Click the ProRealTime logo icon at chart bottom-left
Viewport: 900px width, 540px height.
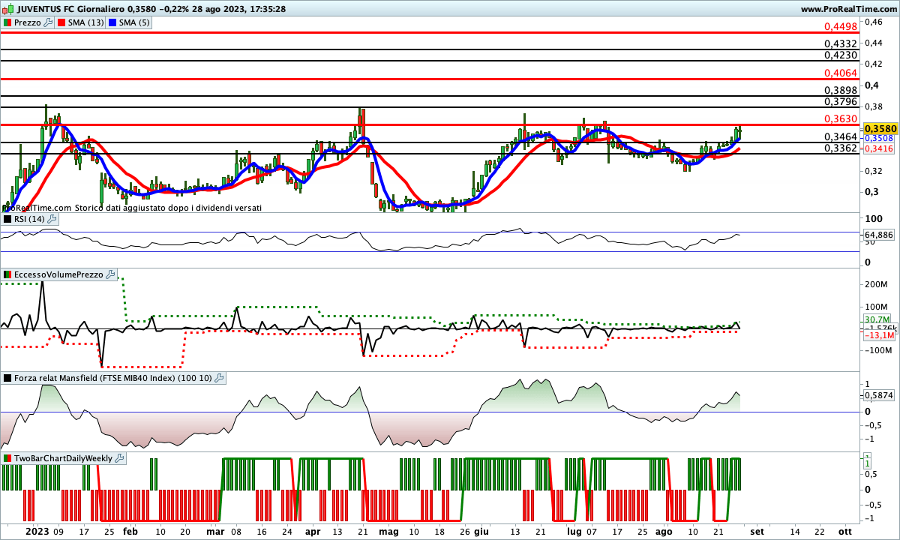6,208
